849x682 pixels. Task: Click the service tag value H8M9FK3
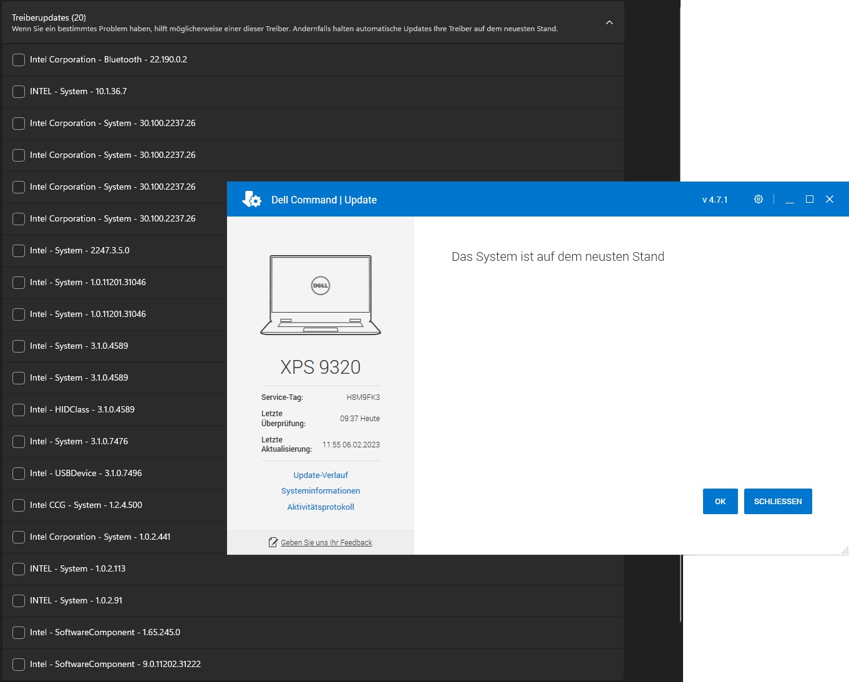(x=363, y=397)
